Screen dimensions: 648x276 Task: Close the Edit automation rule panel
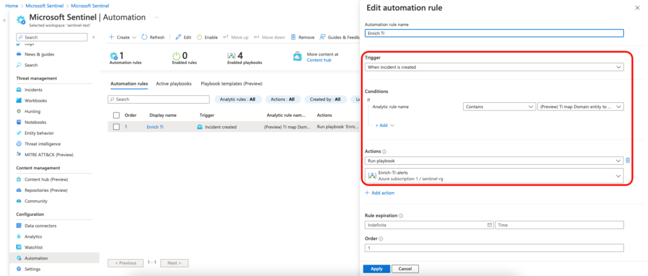click(637, 8)
